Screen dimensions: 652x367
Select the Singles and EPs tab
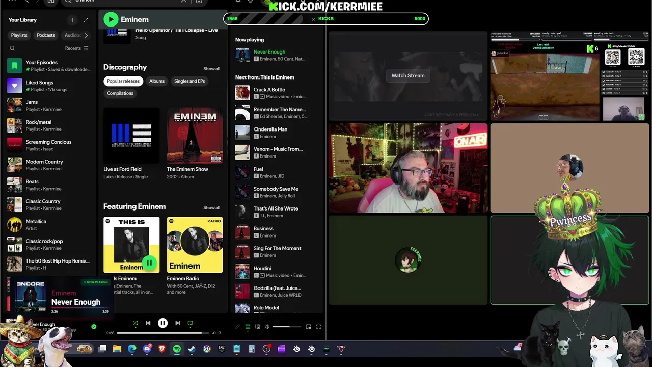(189, 81)
